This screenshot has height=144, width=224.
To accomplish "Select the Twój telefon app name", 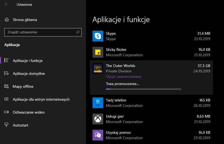I will pyautogui.click(x=116, y=100).
